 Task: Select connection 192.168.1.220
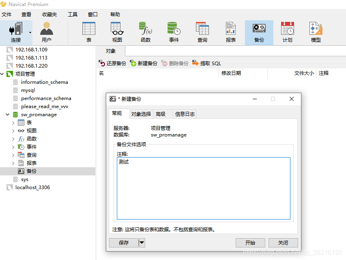coord(31,66)
